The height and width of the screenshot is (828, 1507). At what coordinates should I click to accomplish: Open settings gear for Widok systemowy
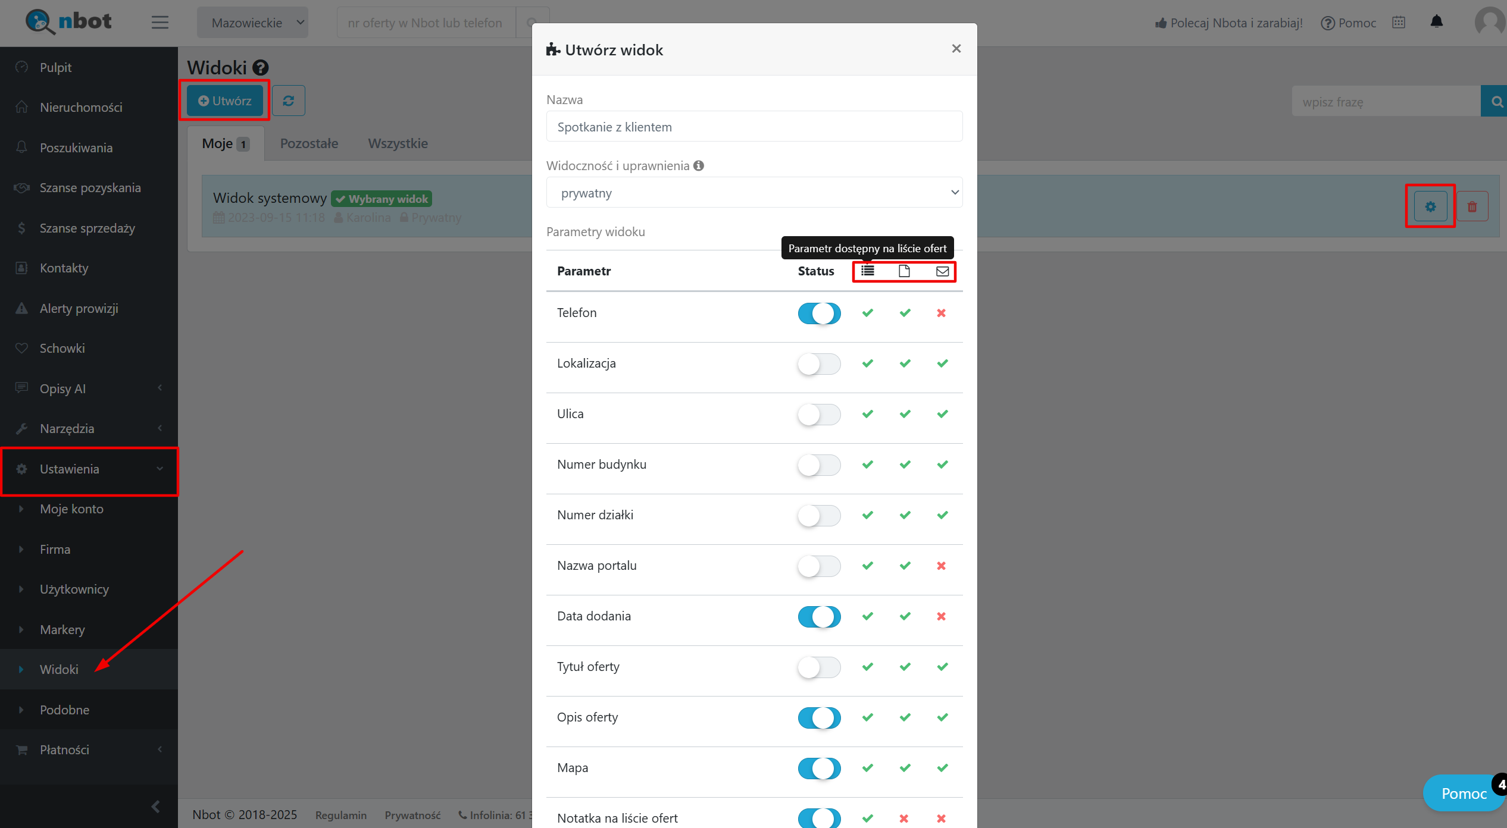[1430, 206]
